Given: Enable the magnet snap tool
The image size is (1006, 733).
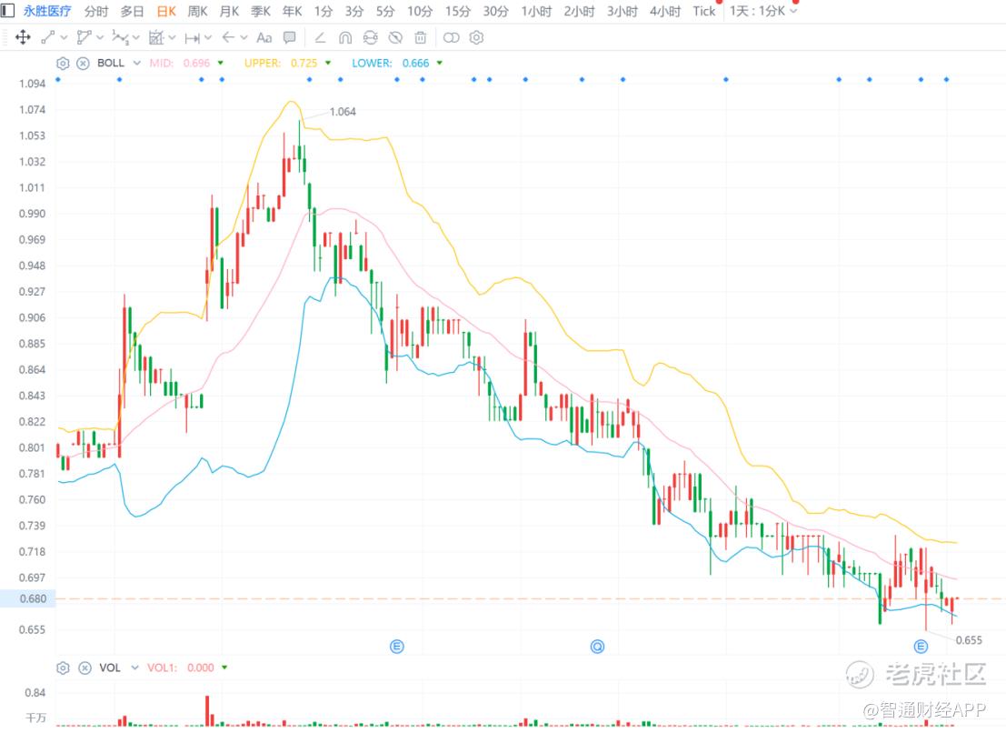Looking at the screenshot, I should point(345,37).
